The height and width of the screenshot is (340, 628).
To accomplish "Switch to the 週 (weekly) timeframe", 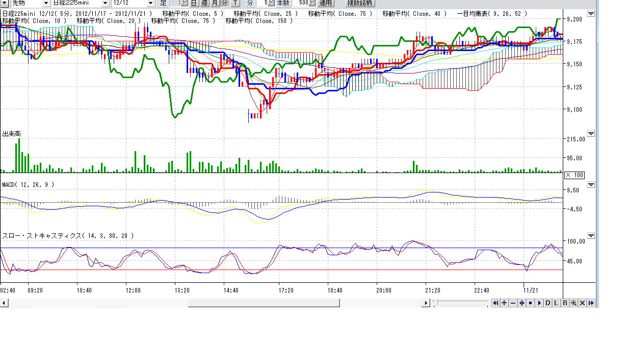I will [204, 3].
